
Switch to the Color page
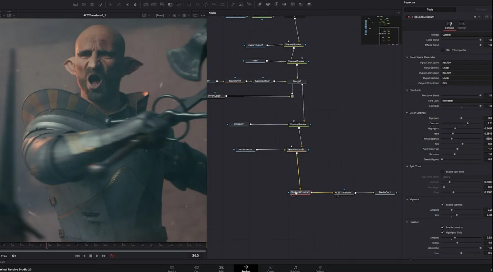coord(270,269)
